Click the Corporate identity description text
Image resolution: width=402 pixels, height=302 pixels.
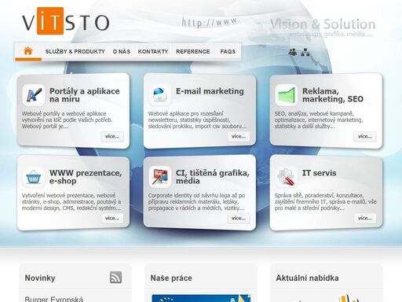click(x=196, y=201)
